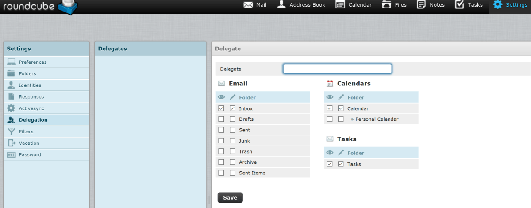This screenshot has width=531, height=208.
Task: Enable read access for Sent Items
Action: click(x=221, y=173)
